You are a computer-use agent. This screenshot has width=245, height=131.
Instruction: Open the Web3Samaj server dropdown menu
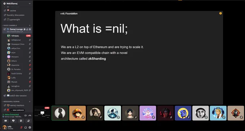tap(30, 4)
